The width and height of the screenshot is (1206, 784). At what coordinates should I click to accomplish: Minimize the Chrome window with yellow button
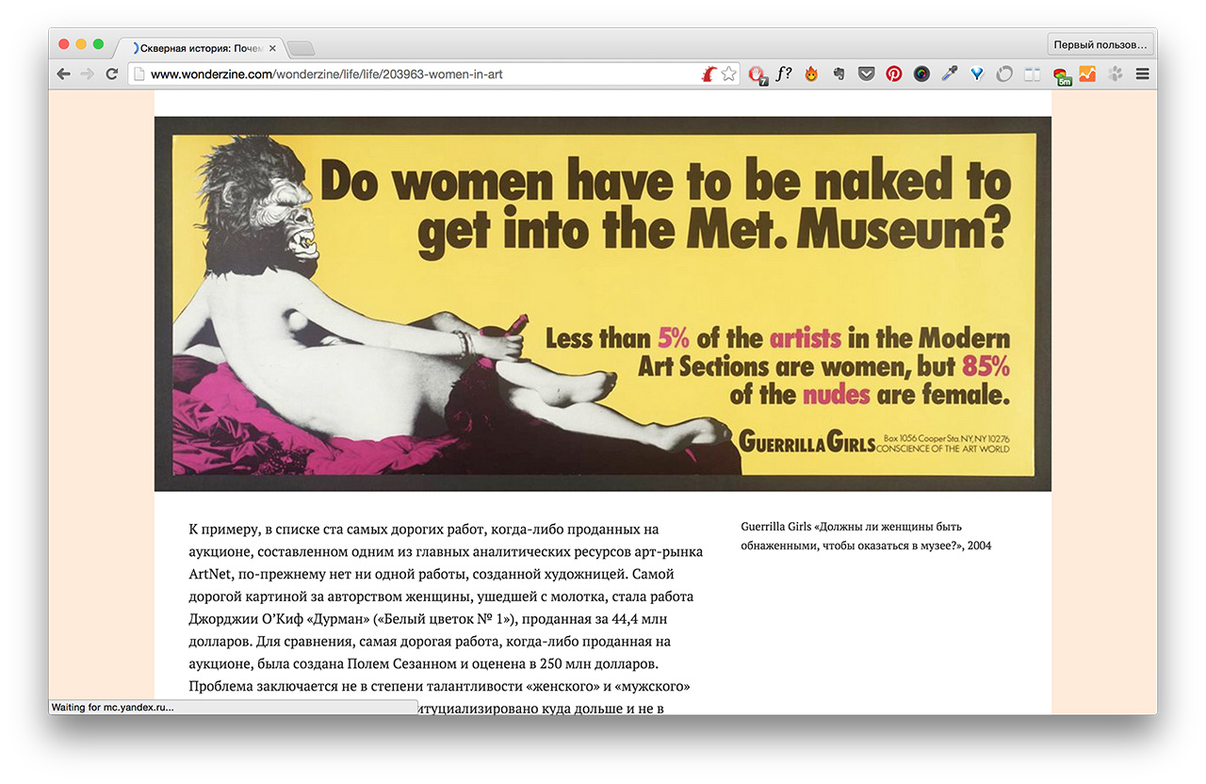click(x=81, y=44)
